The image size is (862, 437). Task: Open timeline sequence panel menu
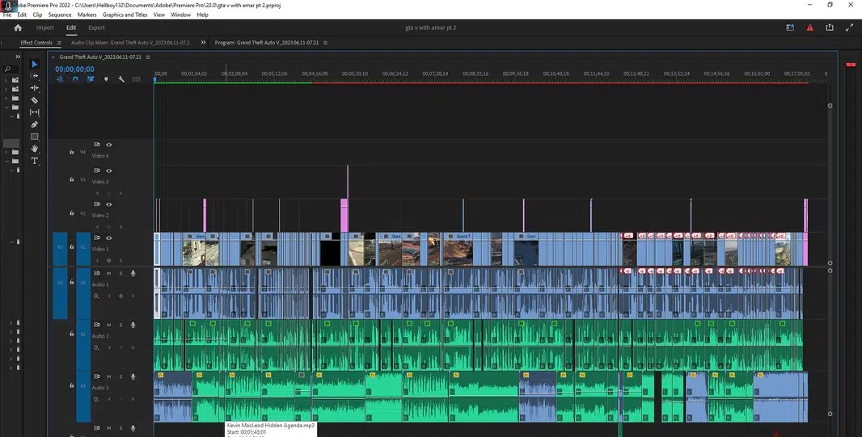coord(148,57)
